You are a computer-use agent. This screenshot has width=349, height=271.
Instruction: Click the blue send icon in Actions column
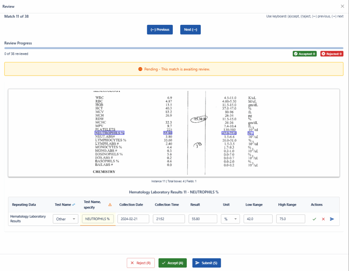click(332, 219)
